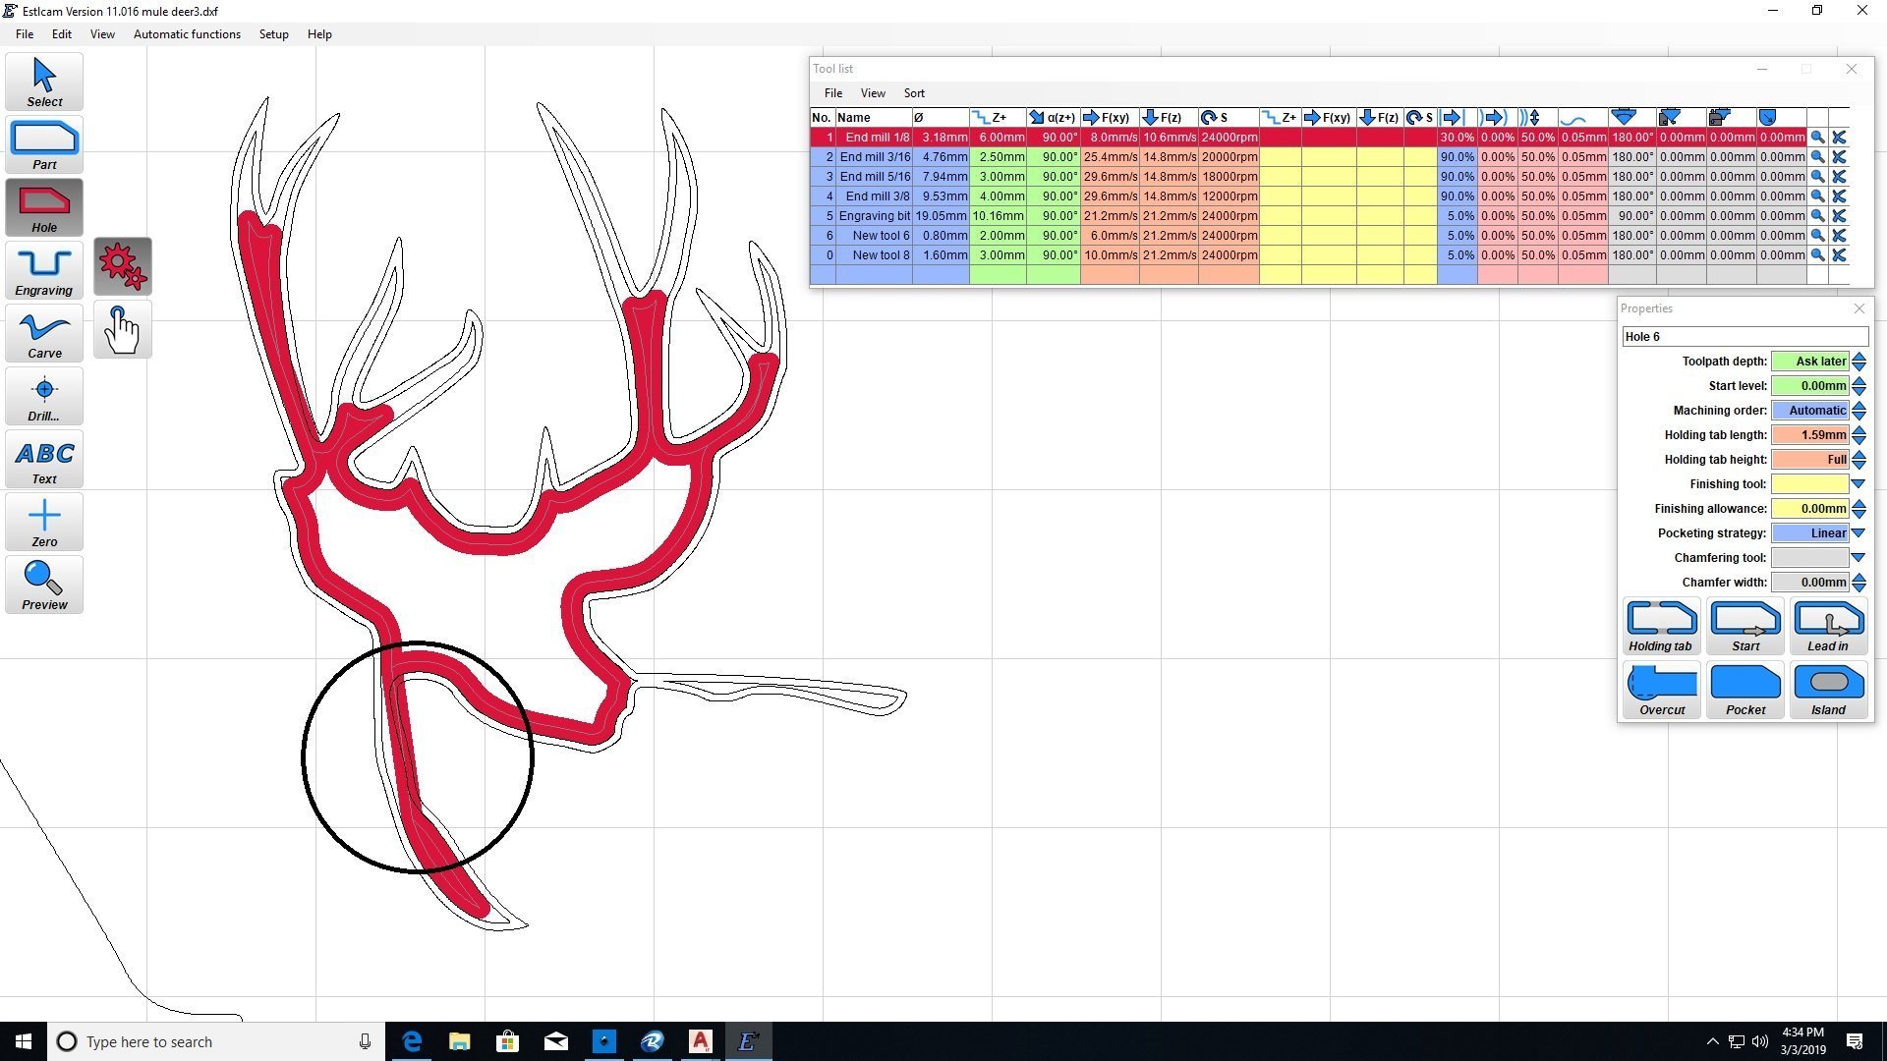The height and width of the screenshot is (1061, 1887).
Task: Click the Machining order 'Automatic' blue field
Action: click(x=1809, y=411)
